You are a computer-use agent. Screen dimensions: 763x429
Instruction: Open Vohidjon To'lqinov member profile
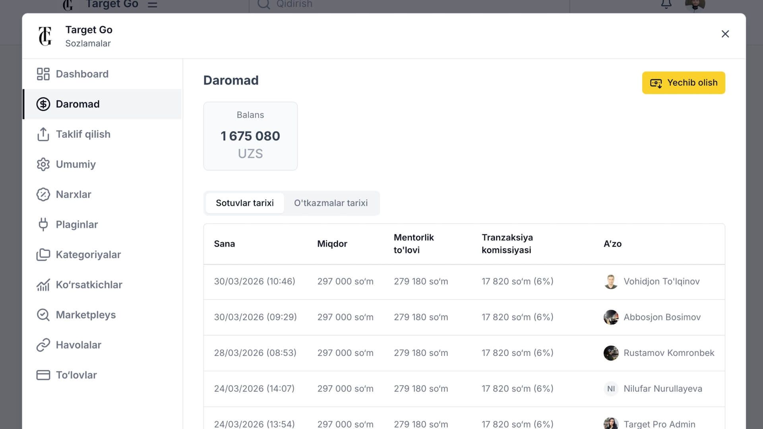[x=661, y=281]
